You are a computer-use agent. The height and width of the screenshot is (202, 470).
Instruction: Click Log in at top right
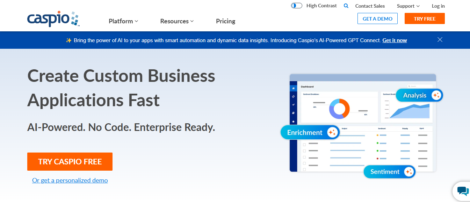coord(438,6)
